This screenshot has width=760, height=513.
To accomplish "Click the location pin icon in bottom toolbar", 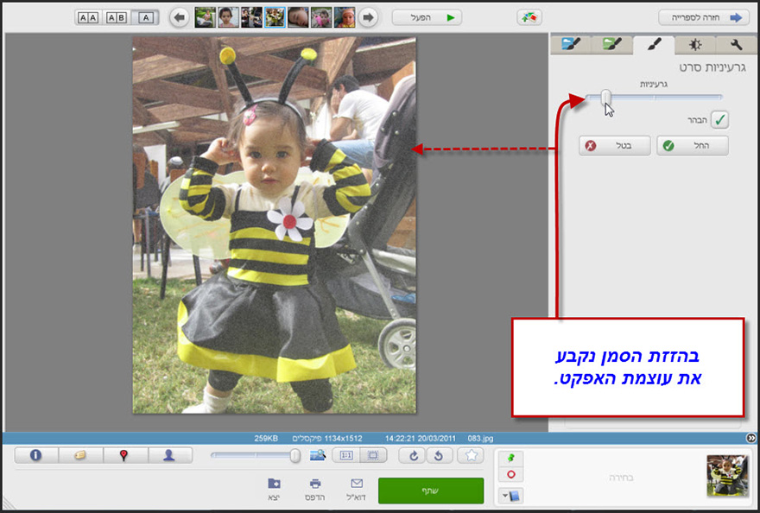I will tap(124, 455).
